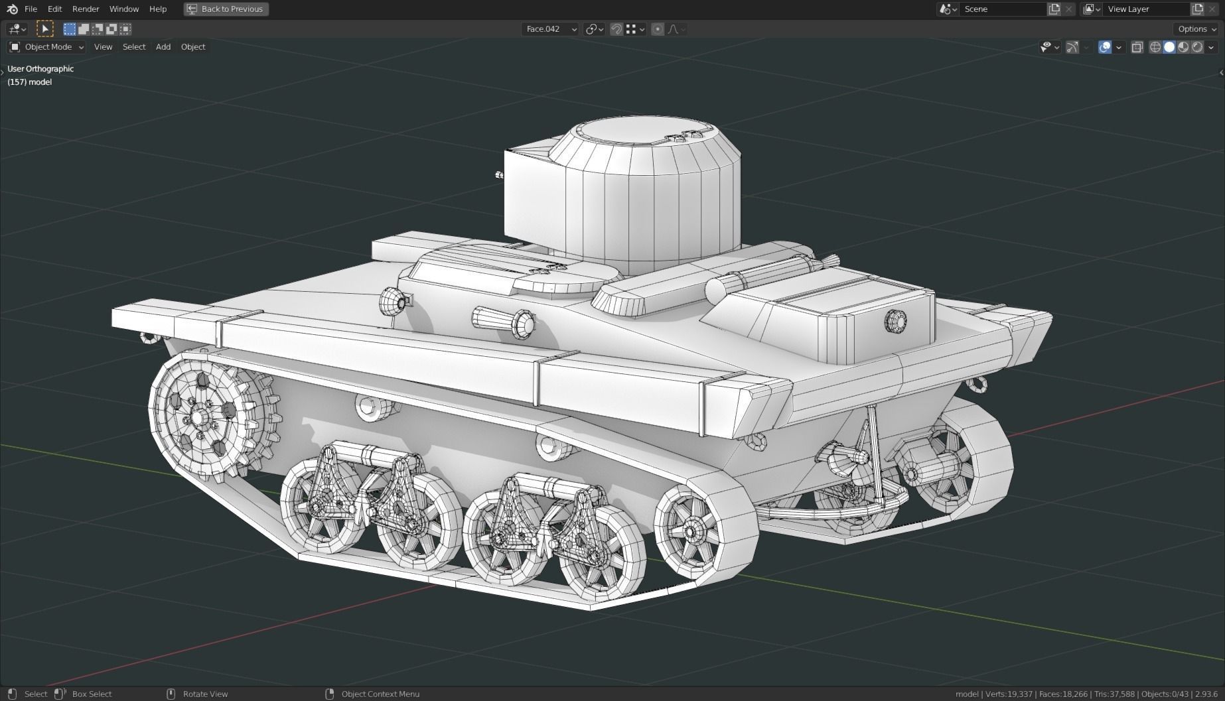
Task: Toggle viewport overlays
Action: [1105, 47]
